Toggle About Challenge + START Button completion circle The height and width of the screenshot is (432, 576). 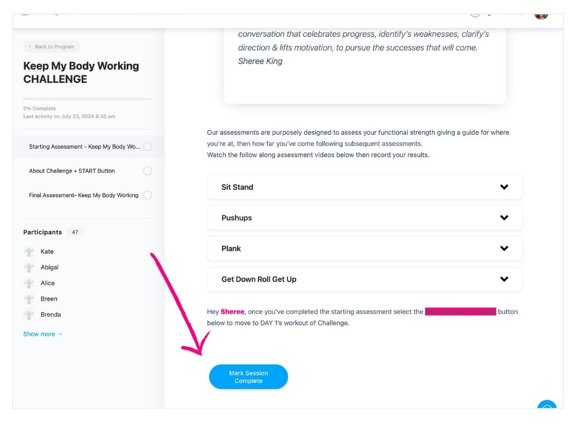coord(147,171)
